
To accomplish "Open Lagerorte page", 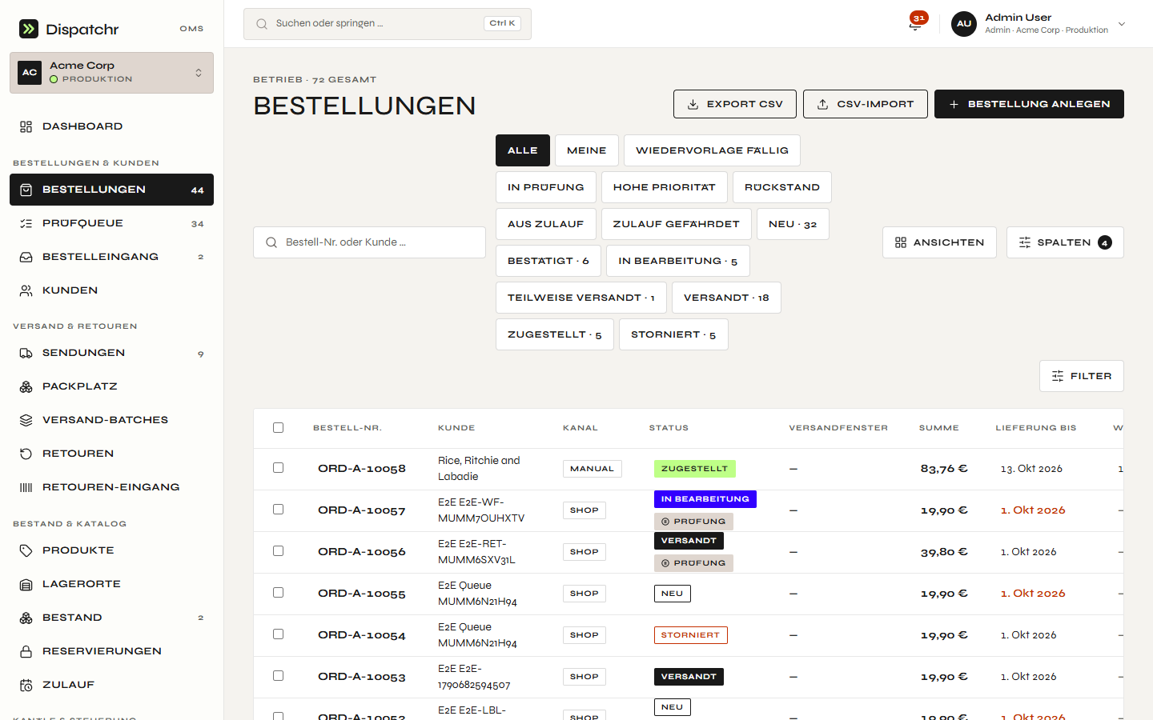I will point(111,584).
